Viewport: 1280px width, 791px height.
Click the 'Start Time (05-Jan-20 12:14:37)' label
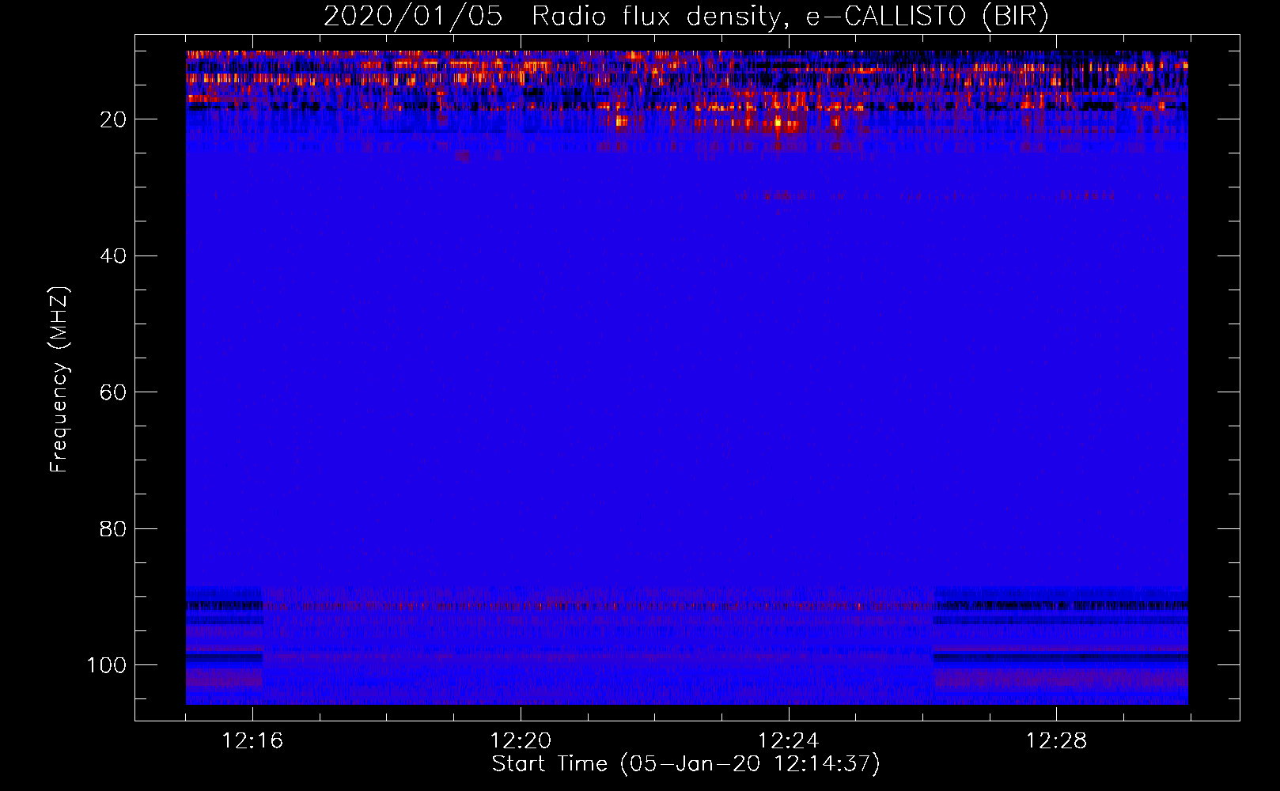[x=686, y=764]
